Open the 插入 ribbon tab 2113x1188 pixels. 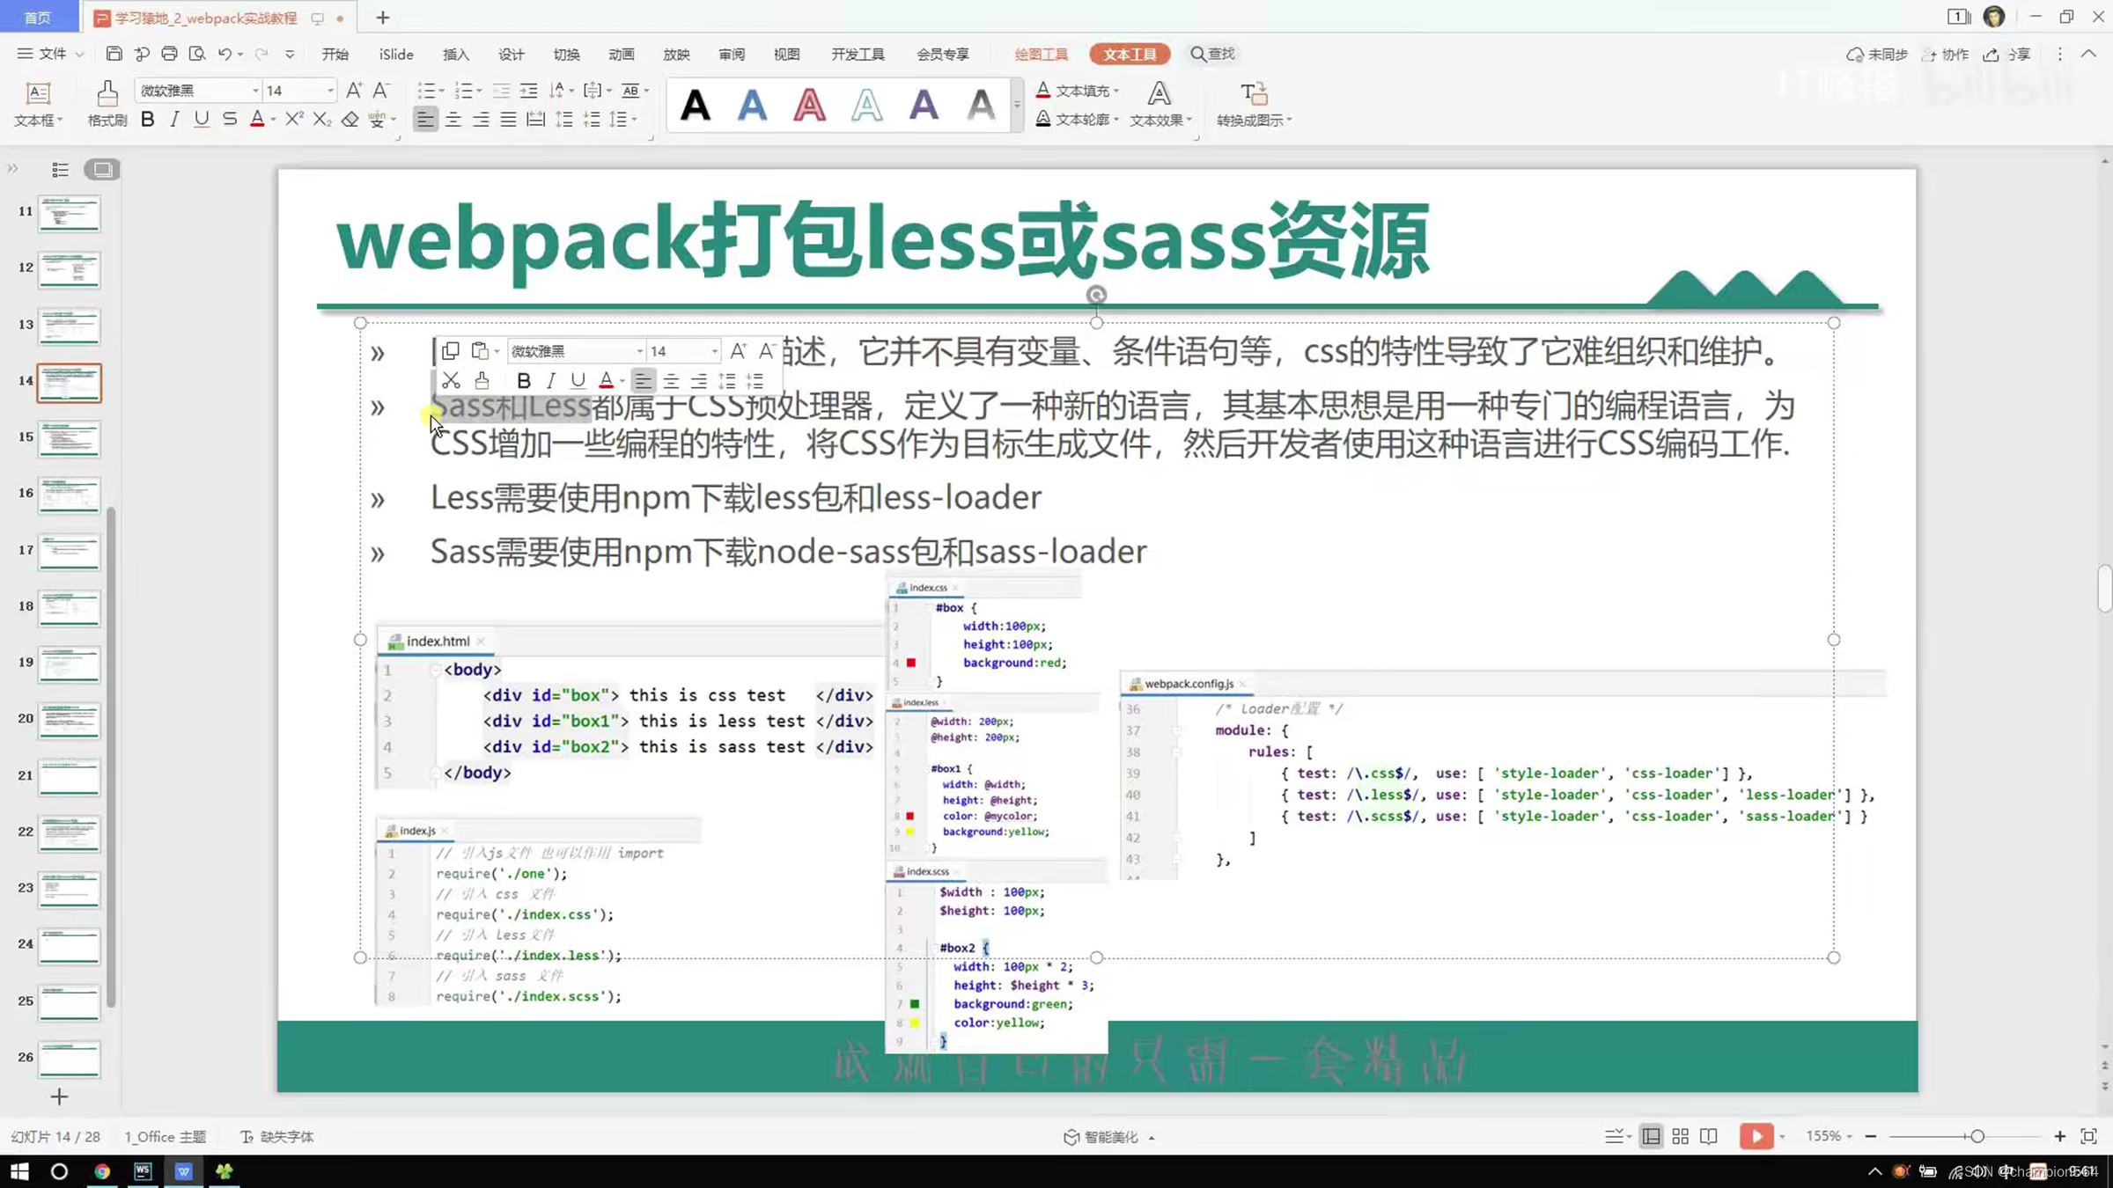click(456, 54)
